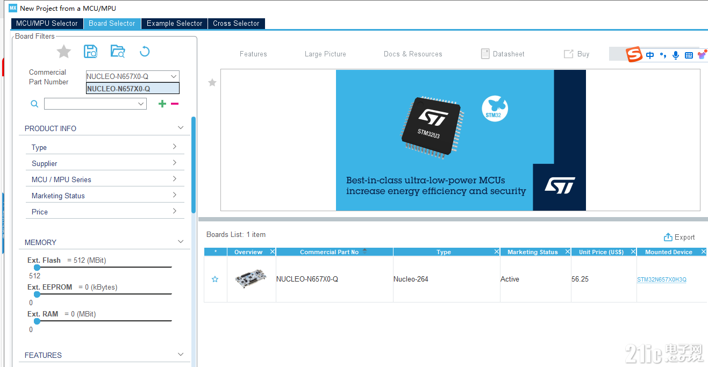Open the IME soft keyboard icon
Image resolution: width=708 pixels, height=367 pixels.
[x=689, y=55]
